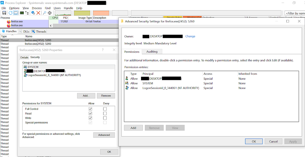Toggle the Read Allow checkbox
The height and width of the screenshot is (157, 305).
90,113
